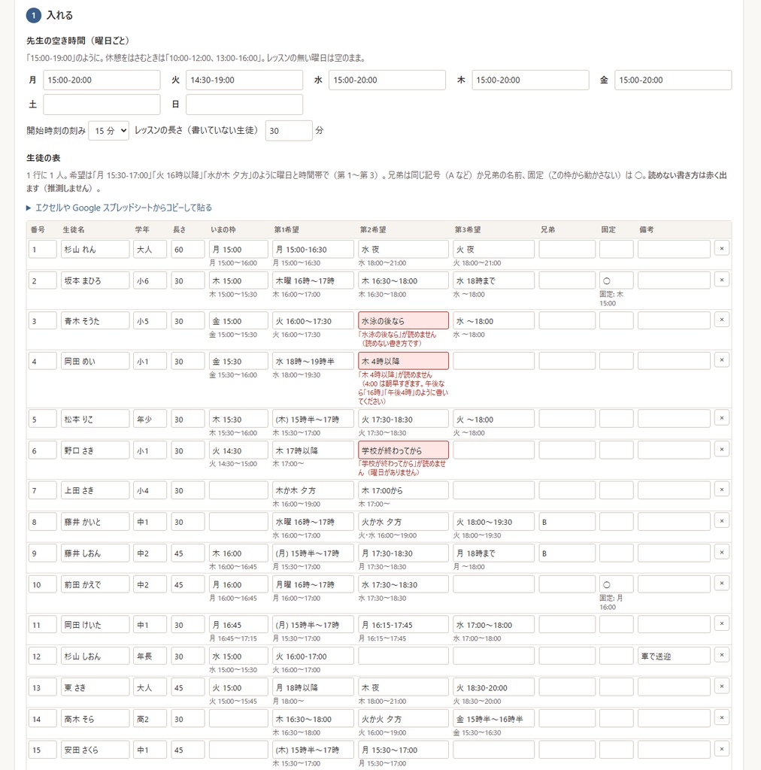761x770 pixels.
Task: Remove the 野口 さき row
Action: (721, 450)
